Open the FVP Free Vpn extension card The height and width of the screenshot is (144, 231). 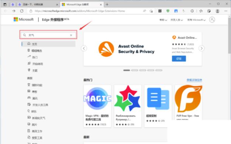pyautogui.click(x=189, y=102)
